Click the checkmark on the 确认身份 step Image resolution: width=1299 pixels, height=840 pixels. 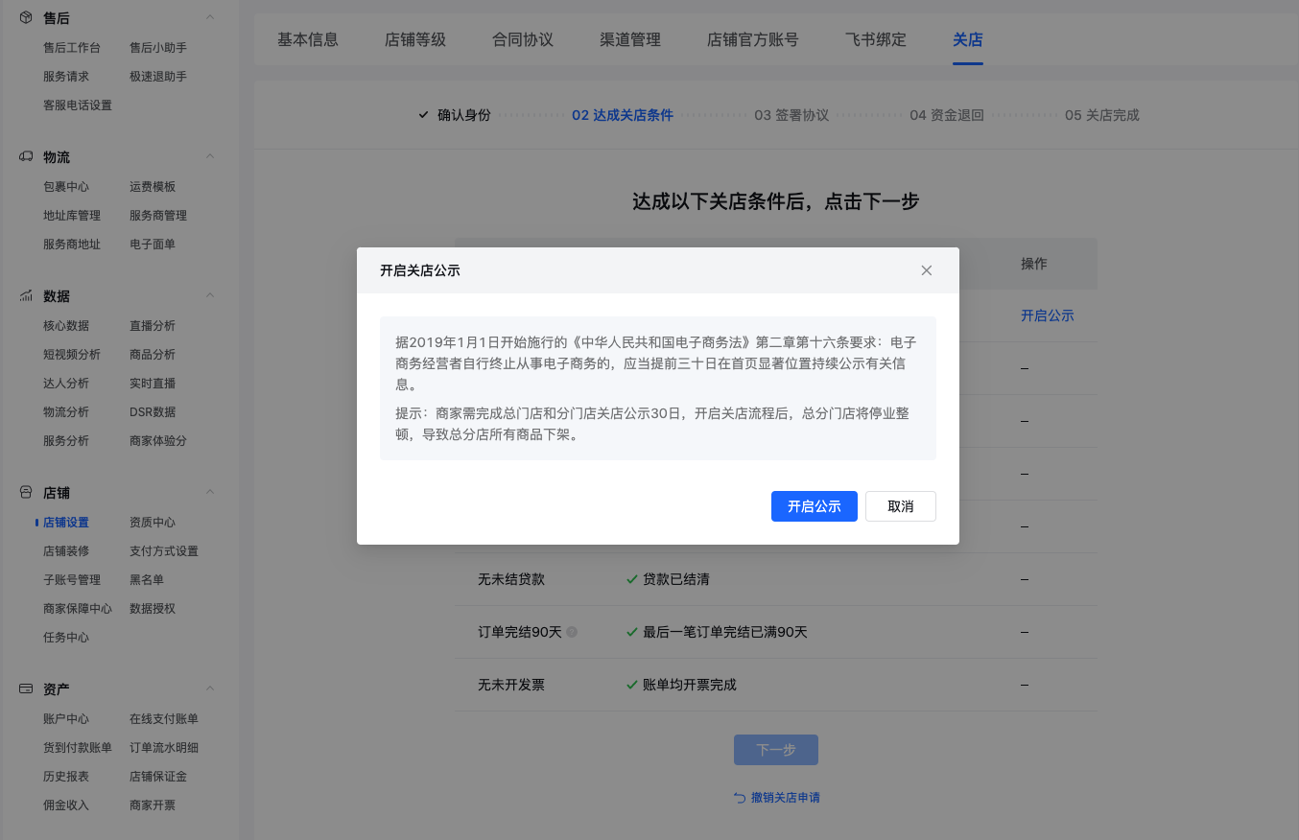click(x=422, y=114)
